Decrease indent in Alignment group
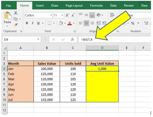The image size is (153, 117). [x=99, y=23]
